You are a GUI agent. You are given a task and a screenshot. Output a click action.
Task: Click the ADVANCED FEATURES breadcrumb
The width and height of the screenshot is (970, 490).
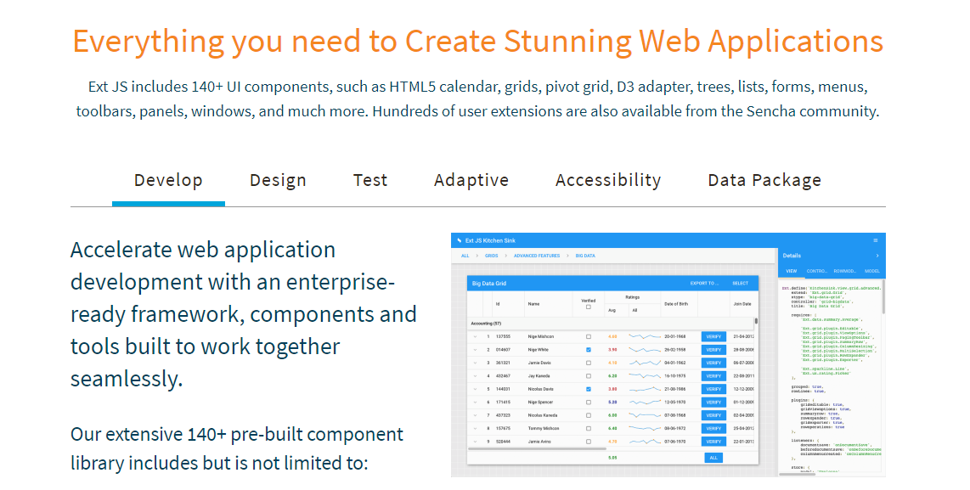pos(536,256)
